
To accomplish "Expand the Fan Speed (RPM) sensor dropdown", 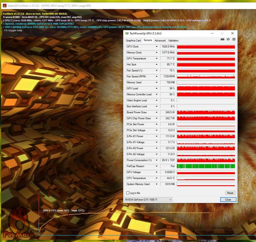I will coord(157,76).
